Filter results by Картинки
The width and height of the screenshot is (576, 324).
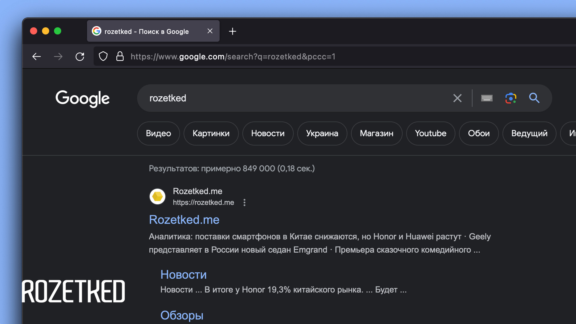[x=211, y=133]
